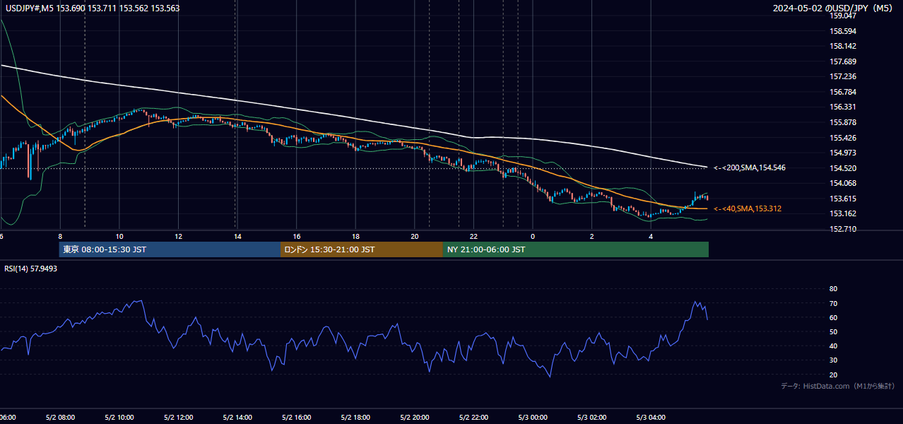This screenshot has height=424, width=903.
Task: Click the RSI(14) 57.9493 indicator label
Action: pyautogui.click(x=31, y=269)
